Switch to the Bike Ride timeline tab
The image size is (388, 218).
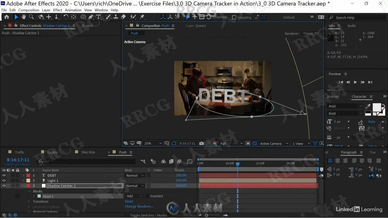pyautogui.click(x=88, y=152)
